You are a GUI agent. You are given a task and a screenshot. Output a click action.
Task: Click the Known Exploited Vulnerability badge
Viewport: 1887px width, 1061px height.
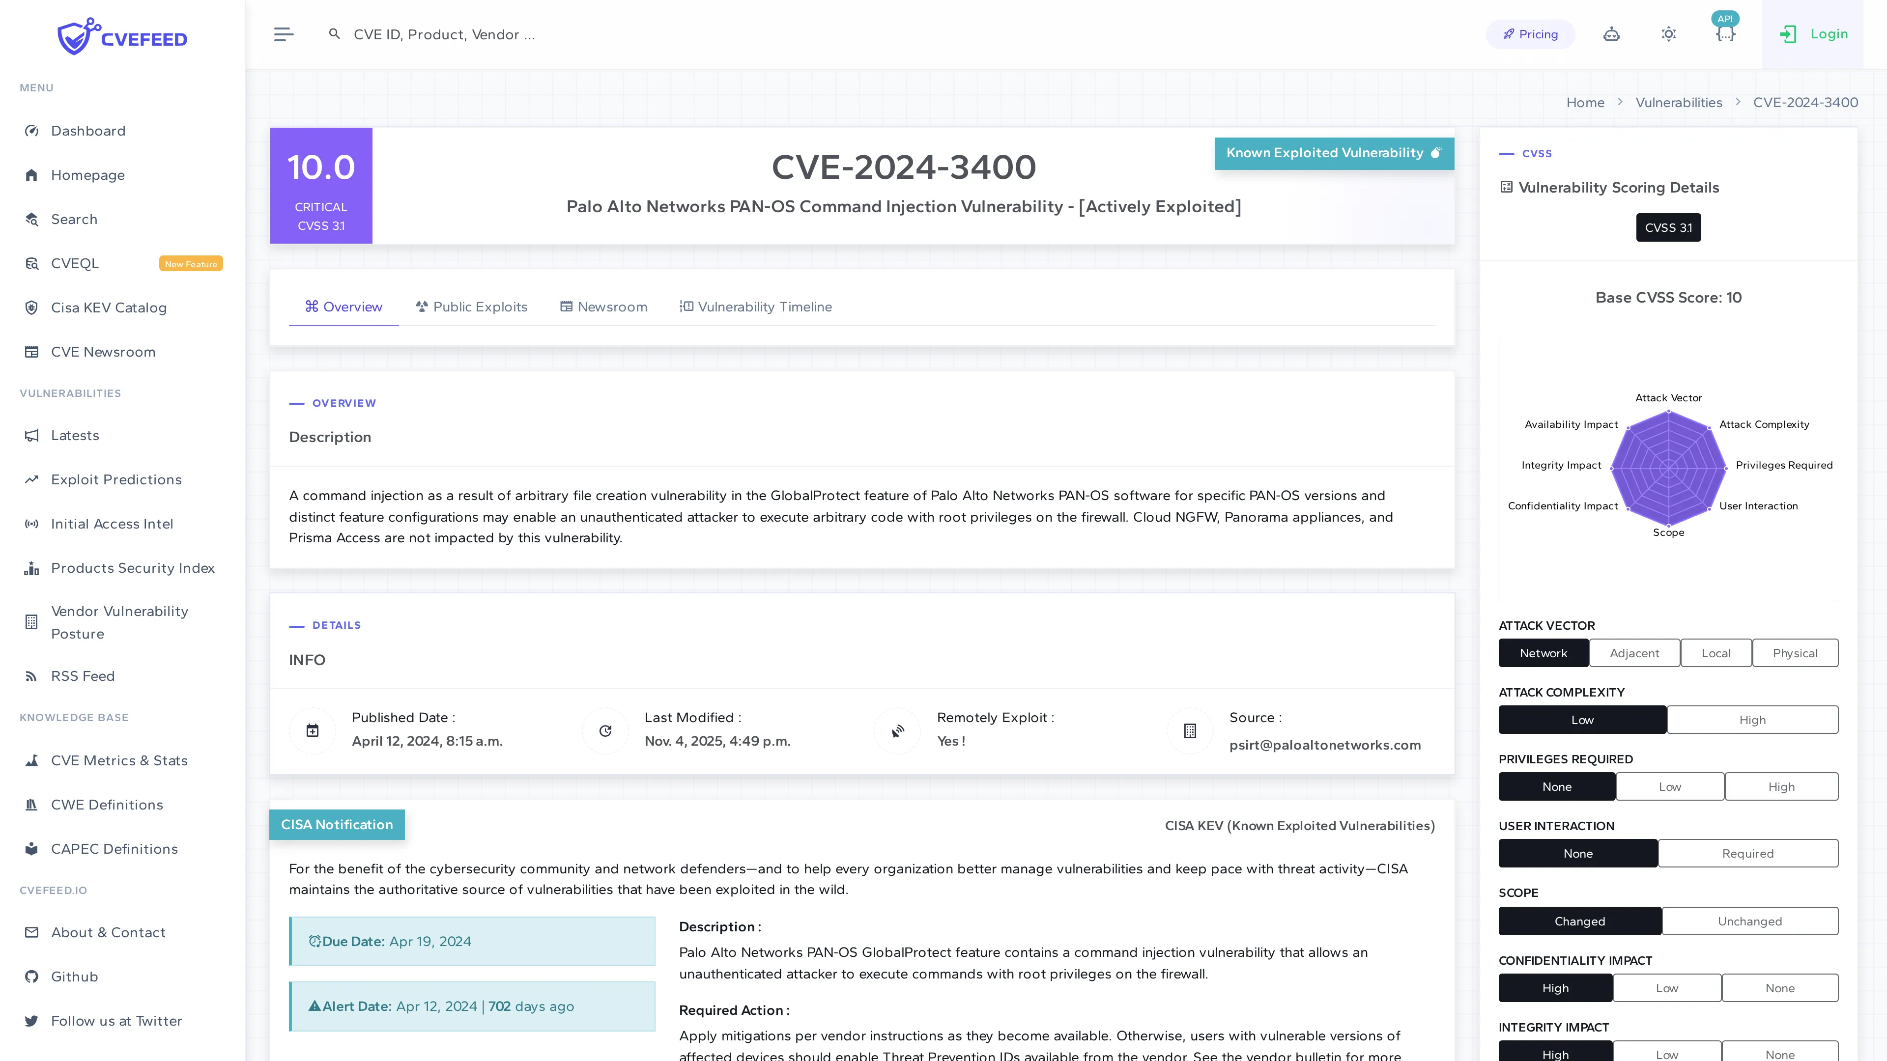[1333, 153]
